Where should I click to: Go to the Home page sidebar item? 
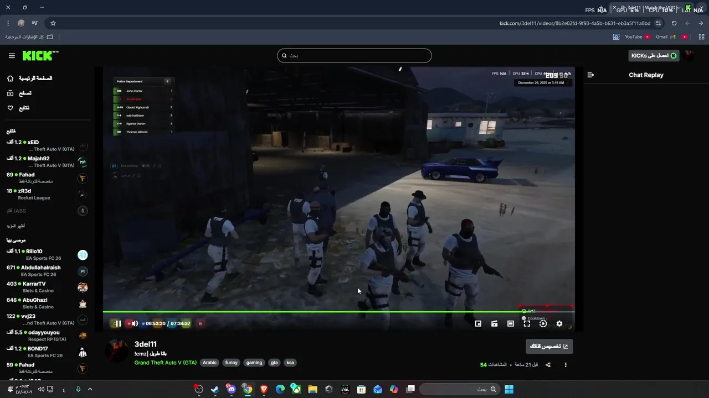(x=30, y=78)
